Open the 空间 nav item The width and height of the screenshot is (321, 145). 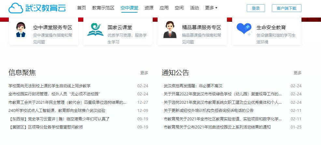(179, 8)
